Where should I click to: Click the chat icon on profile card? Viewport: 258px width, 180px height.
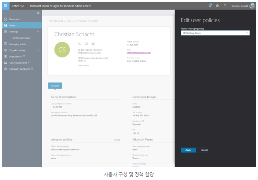click(86, 43)
